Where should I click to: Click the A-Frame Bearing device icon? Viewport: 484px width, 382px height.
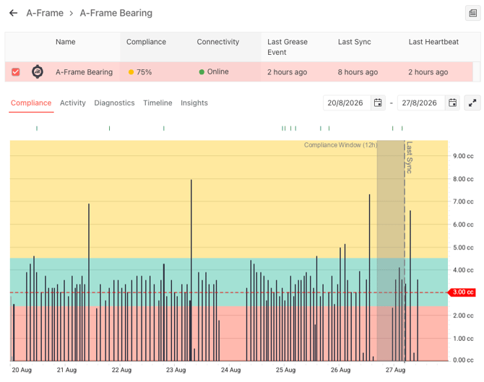(38, 71)
